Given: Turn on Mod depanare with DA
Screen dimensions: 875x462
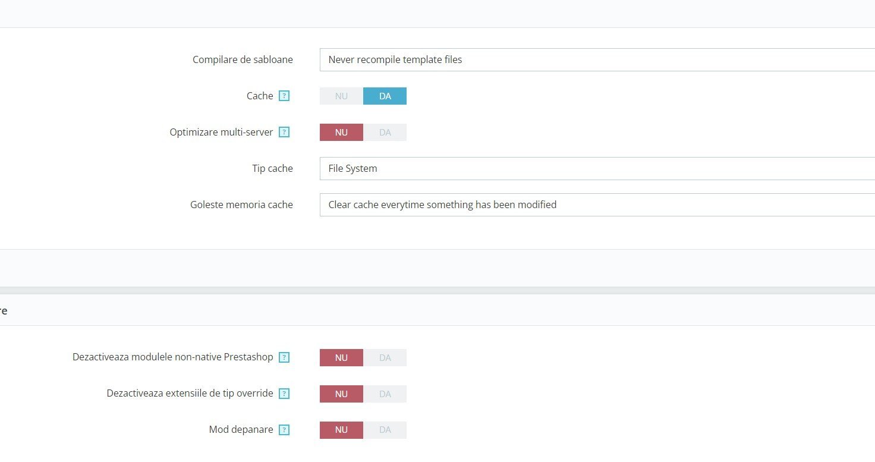Looking at the screenshot, I should (x=385, y=430).
